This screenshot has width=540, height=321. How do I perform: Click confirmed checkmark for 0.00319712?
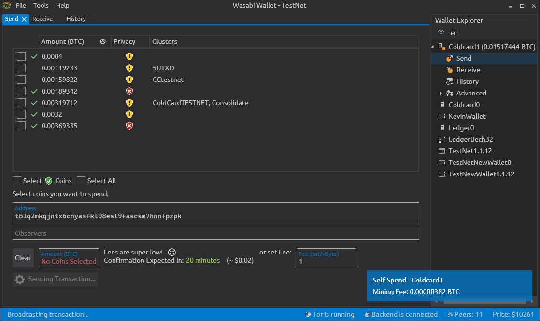click(34, 103)
